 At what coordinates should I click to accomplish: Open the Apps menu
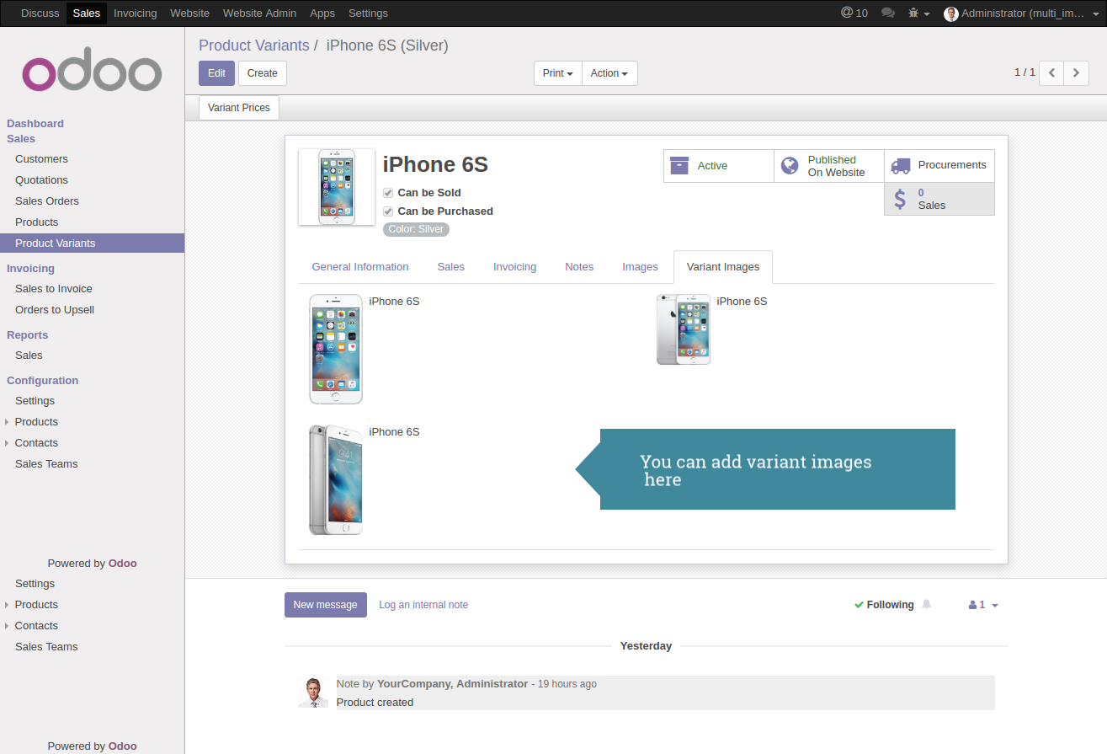(322, 13)
